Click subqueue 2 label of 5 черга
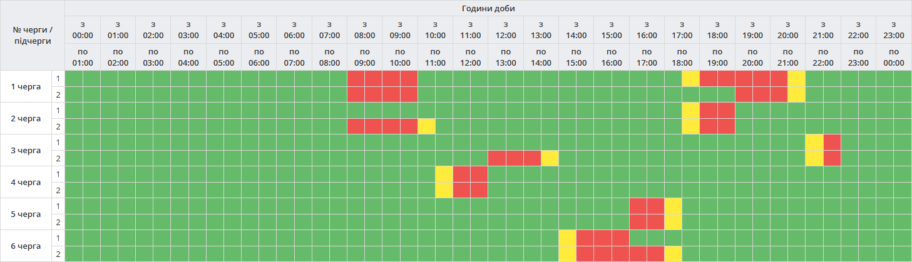The image size is (912, 262). (x=58, y=222)
